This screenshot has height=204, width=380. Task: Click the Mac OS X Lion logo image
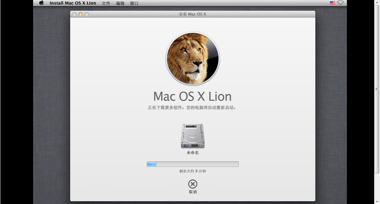193,59
